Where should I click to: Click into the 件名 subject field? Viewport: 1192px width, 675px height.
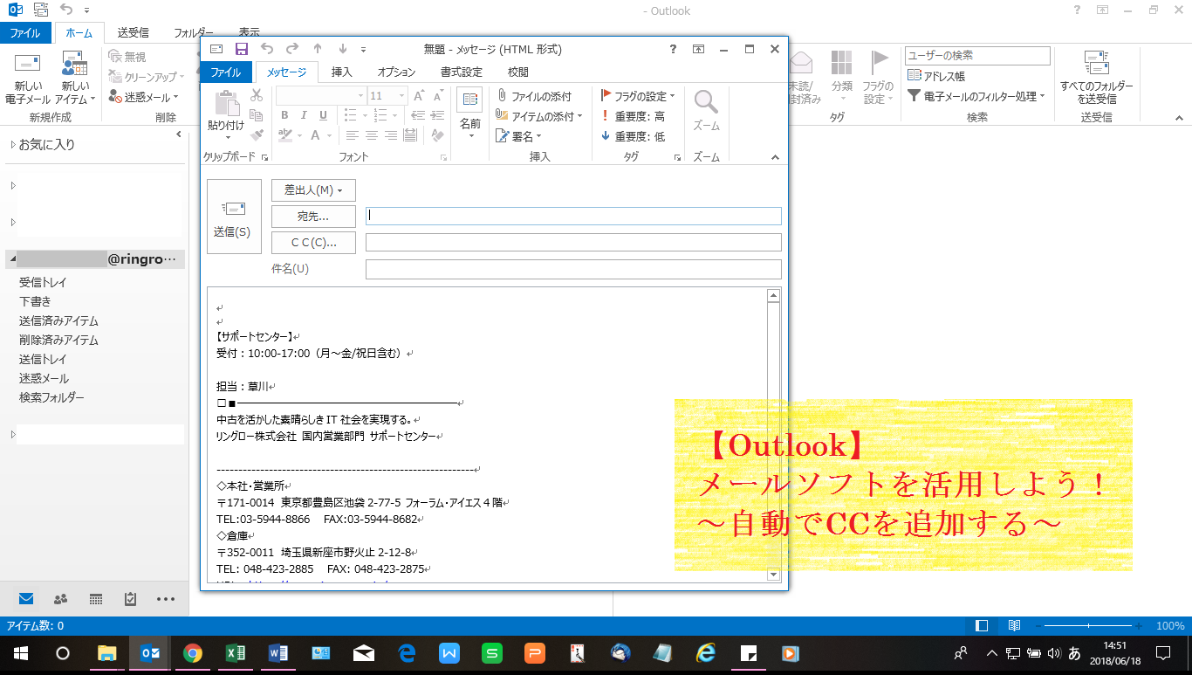click(573, 269)
